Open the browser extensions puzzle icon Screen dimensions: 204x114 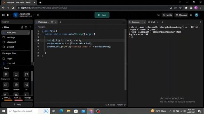[x=186, y=8]
